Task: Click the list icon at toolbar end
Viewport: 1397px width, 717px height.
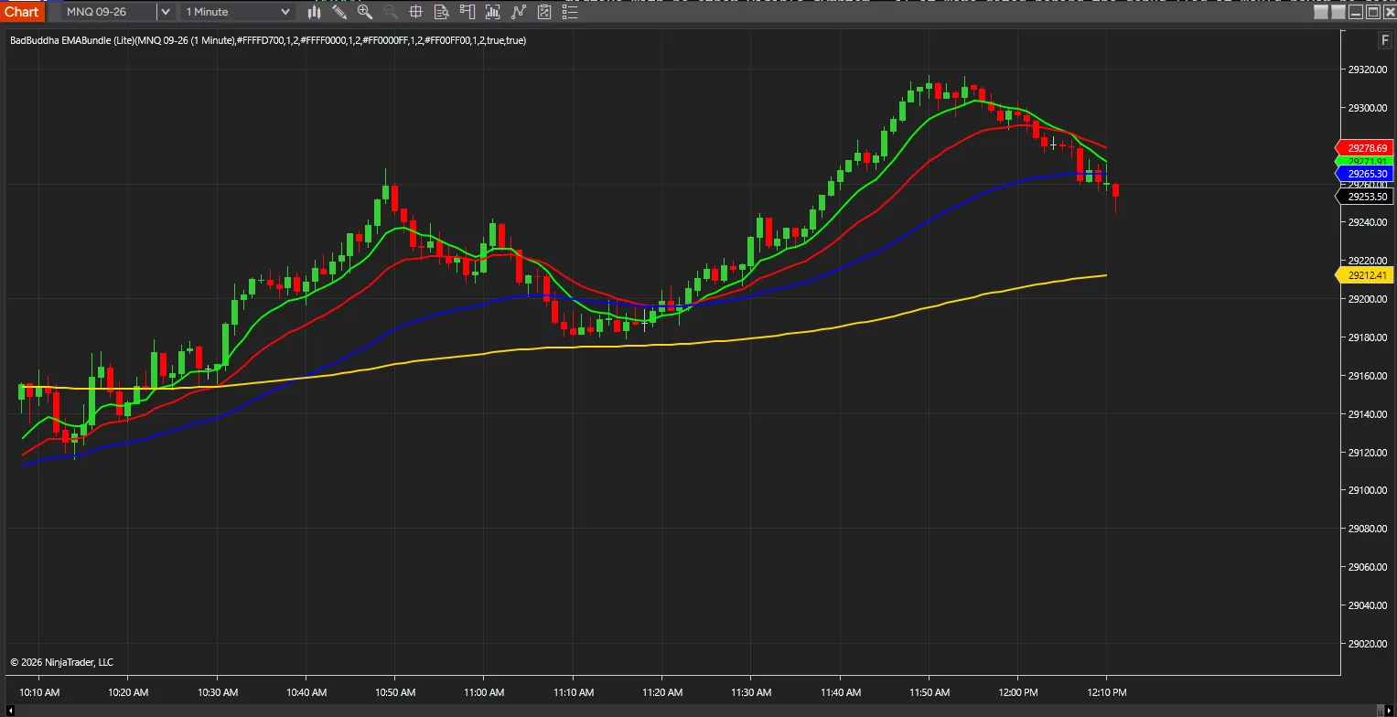Action: pyautogui.click(x=570, y=12)
